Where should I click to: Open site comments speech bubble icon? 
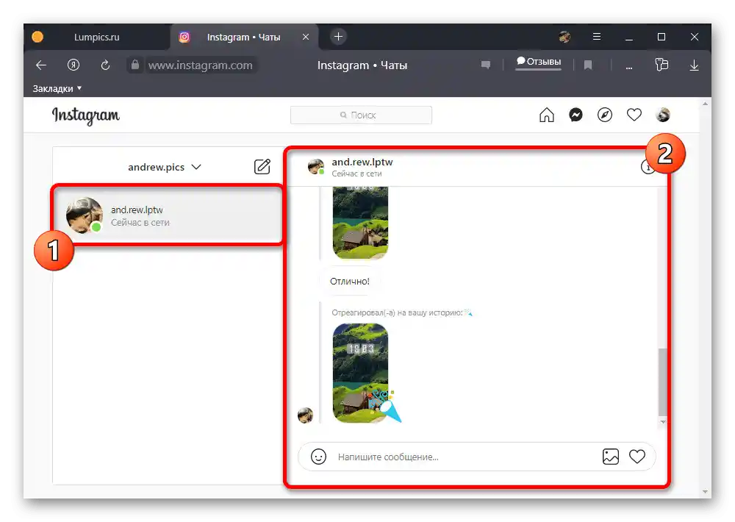pos(486,65)
